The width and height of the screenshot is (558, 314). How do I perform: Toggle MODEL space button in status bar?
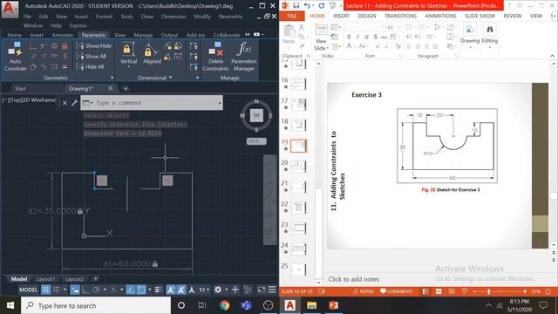(28, 290)
